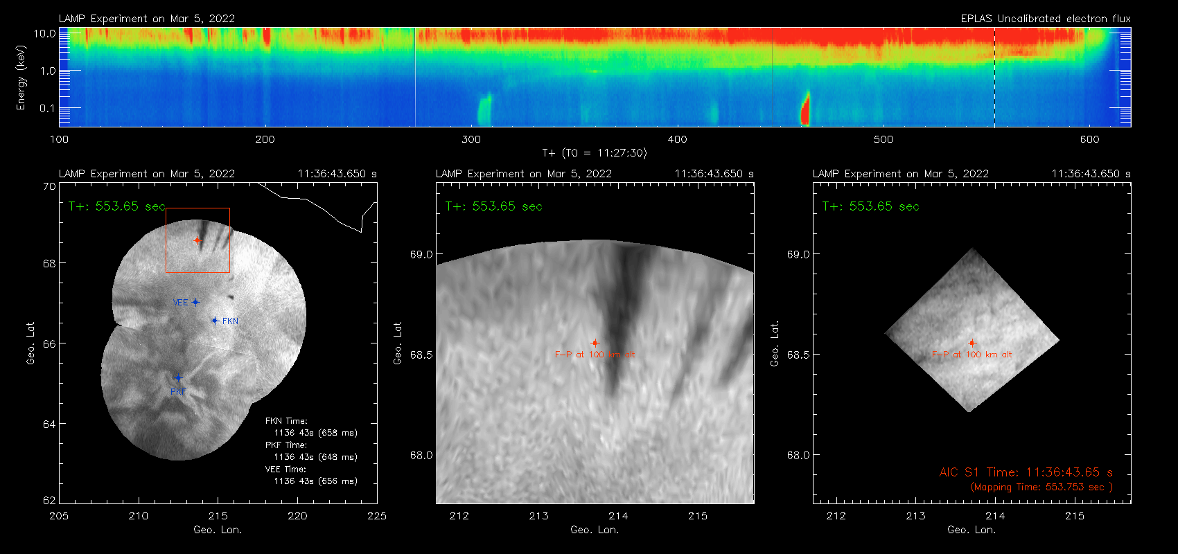Click the '215' longitude tick under the right map
1178x554 pixels.
pyautogui.click(x=1075, y=516)
